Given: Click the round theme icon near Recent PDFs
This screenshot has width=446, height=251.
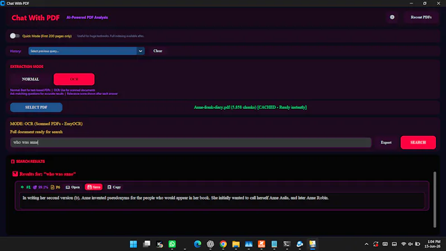Looking at the screenshot, I should click(x=392, y=17).
